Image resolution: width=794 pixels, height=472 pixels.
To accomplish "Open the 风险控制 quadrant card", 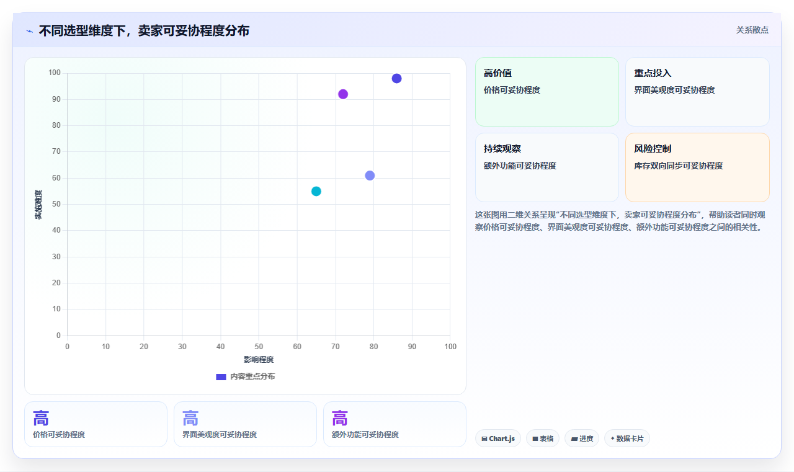I will (697, 167).
